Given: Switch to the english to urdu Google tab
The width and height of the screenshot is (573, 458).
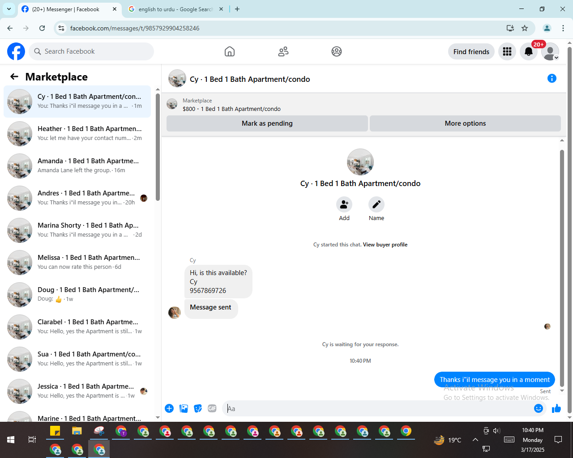Looking at the screenshot, I should pyautogui.click(x=176, y=9).
